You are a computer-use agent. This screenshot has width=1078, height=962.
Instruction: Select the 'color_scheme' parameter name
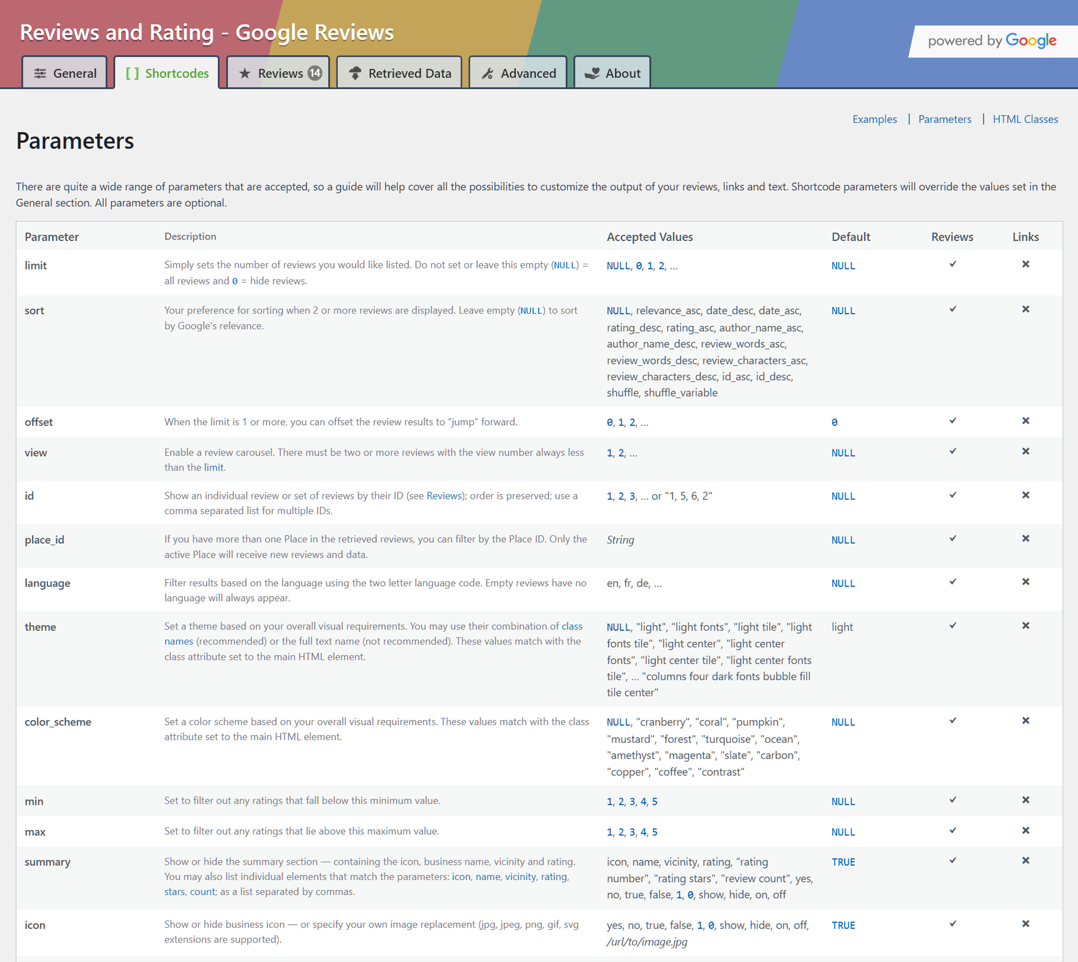click(x=58, y=722)
